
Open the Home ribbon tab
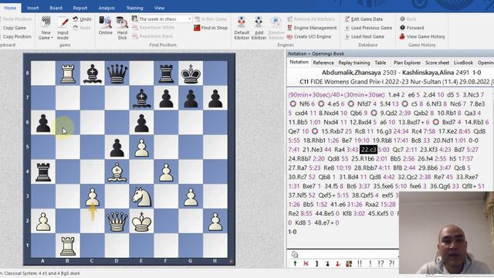point(10,8)
